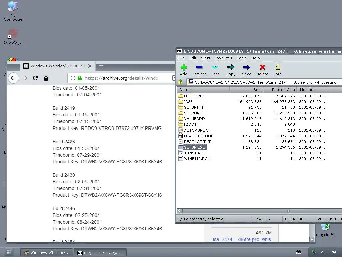The height and width of the screenshot is (257, 342).
Task: Click Timebomb: 08-24-2001 text
Action: [x=77, y=222]
